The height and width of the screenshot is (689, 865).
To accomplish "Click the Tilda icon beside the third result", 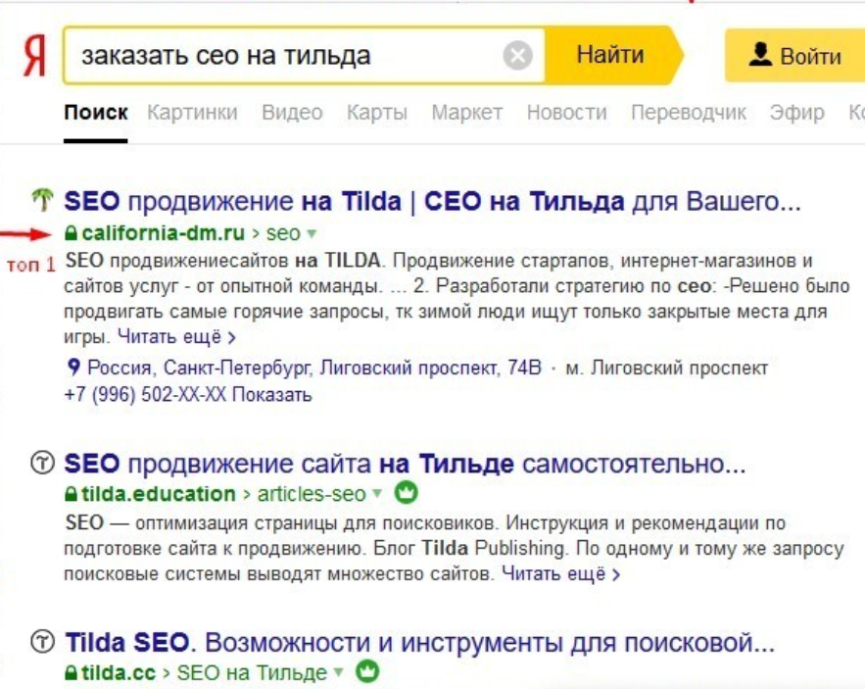I will point(44,640).
